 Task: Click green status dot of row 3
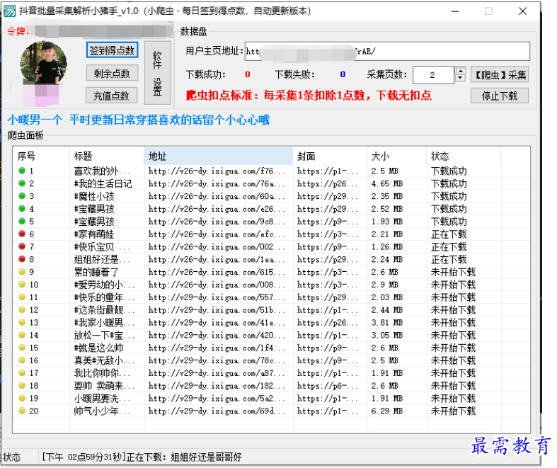(22, 196)
